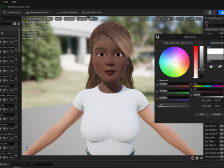Choose the Scale gizmo tool

click(154, 19)
